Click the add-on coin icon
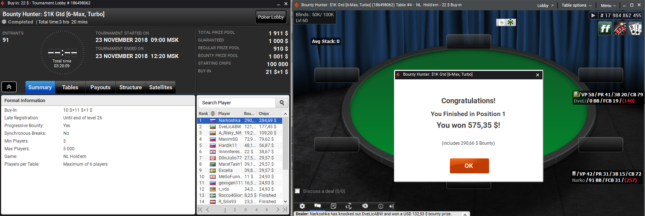Image resolution: width=645 pixels, height=216 pixels. coord(365,206)
